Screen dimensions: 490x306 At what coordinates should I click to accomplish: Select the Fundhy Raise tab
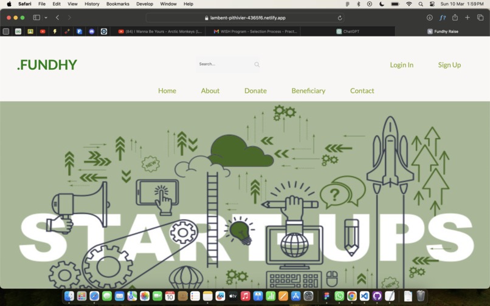(443, 31)
